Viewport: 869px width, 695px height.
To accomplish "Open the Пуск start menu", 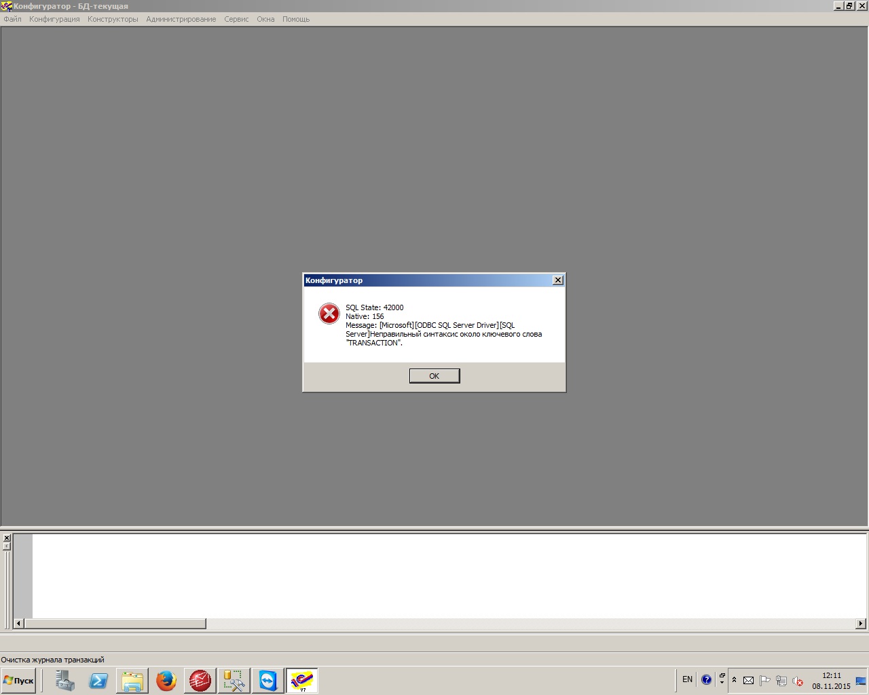I will 19,681.
